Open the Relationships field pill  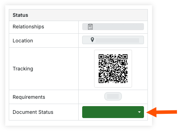coord(113,27)
